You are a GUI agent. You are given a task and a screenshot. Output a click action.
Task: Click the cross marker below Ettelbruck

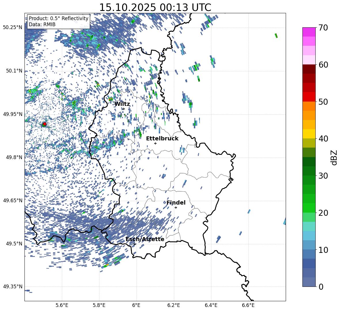tap(155, 143)
